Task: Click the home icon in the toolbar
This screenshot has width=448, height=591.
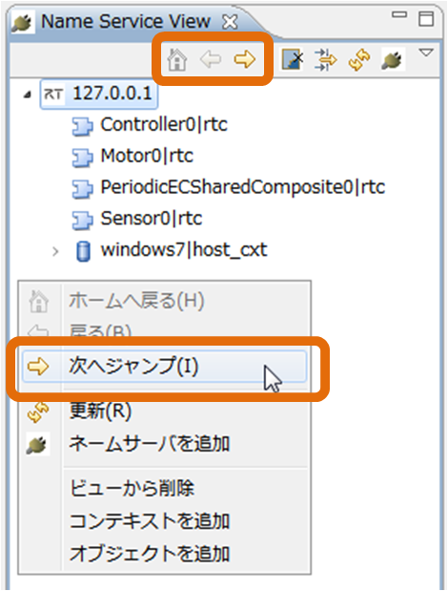Action: [x=177, y=59]
